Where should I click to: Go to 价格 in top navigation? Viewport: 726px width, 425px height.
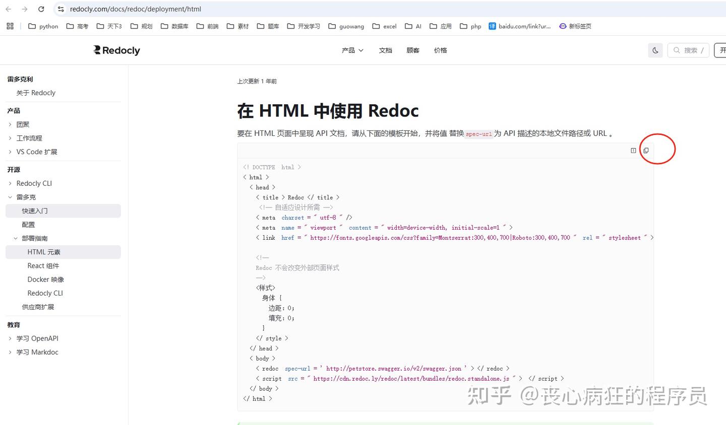[441, 50]
